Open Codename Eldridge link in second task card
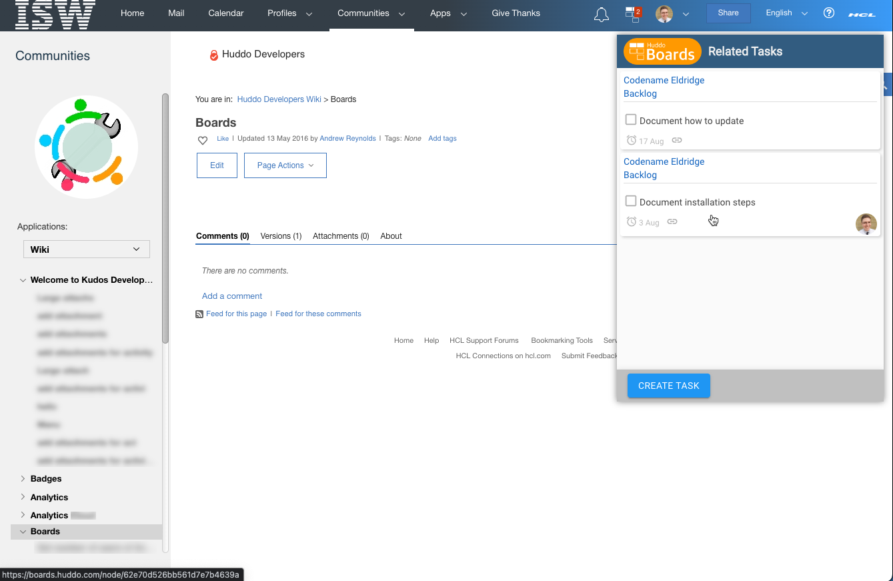Image resolution: width=893 pixels, height=581 pixels. click(x=664, y=161)
